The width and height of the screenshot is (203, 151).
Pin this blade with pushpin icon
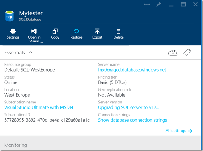click(159, 5)
